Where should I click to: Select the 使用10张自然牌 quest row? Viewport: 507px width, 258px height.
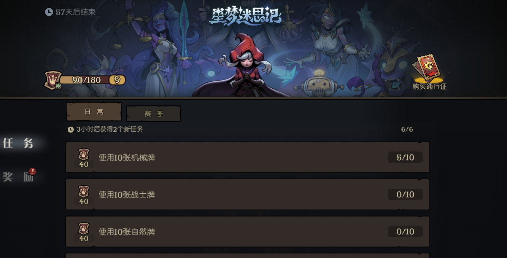[x=248, y=232]
